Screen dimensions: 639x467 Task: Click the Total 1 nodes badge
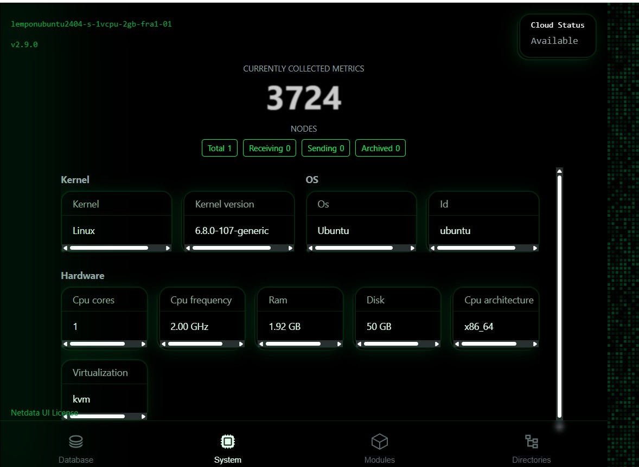[219, 148]
